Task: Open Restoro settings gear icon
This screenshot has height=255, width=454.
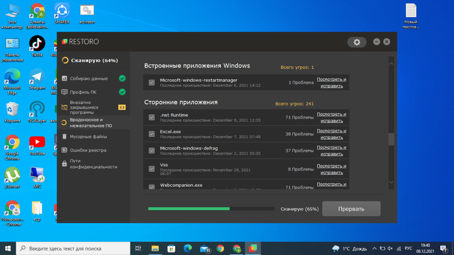Action: click(356, 42)
